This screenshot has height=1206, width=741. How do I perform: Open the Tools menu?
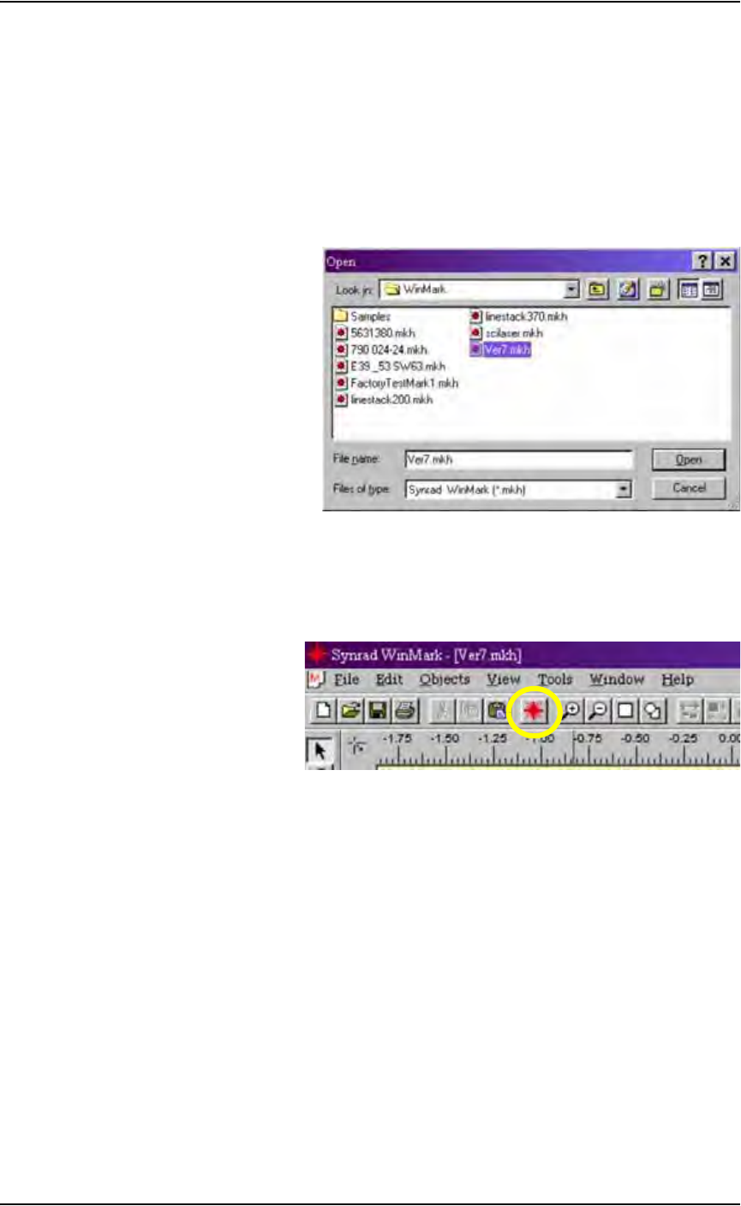point(555,680)
